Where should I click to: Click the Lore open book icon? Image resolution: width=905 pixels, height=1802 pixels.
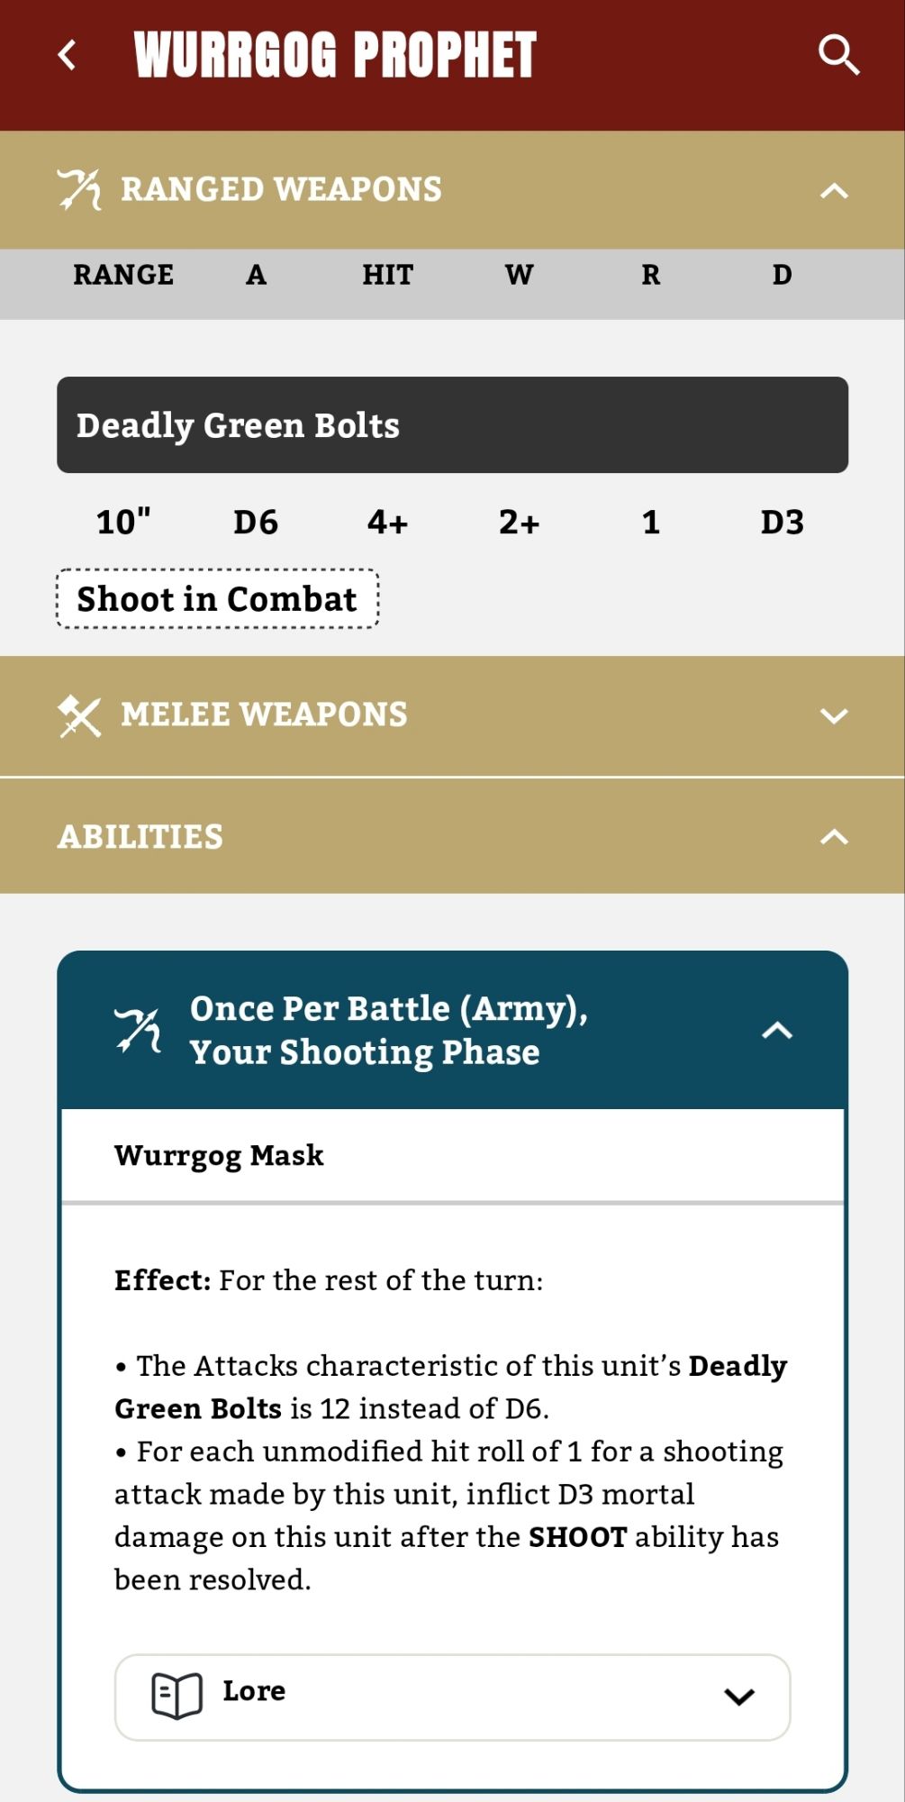point(176,1696)
